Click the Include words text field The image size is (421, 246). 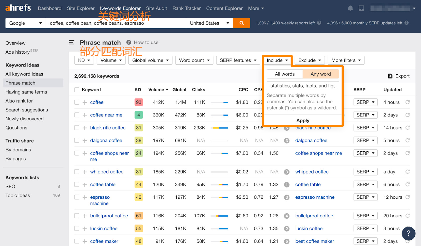[303, 86]
